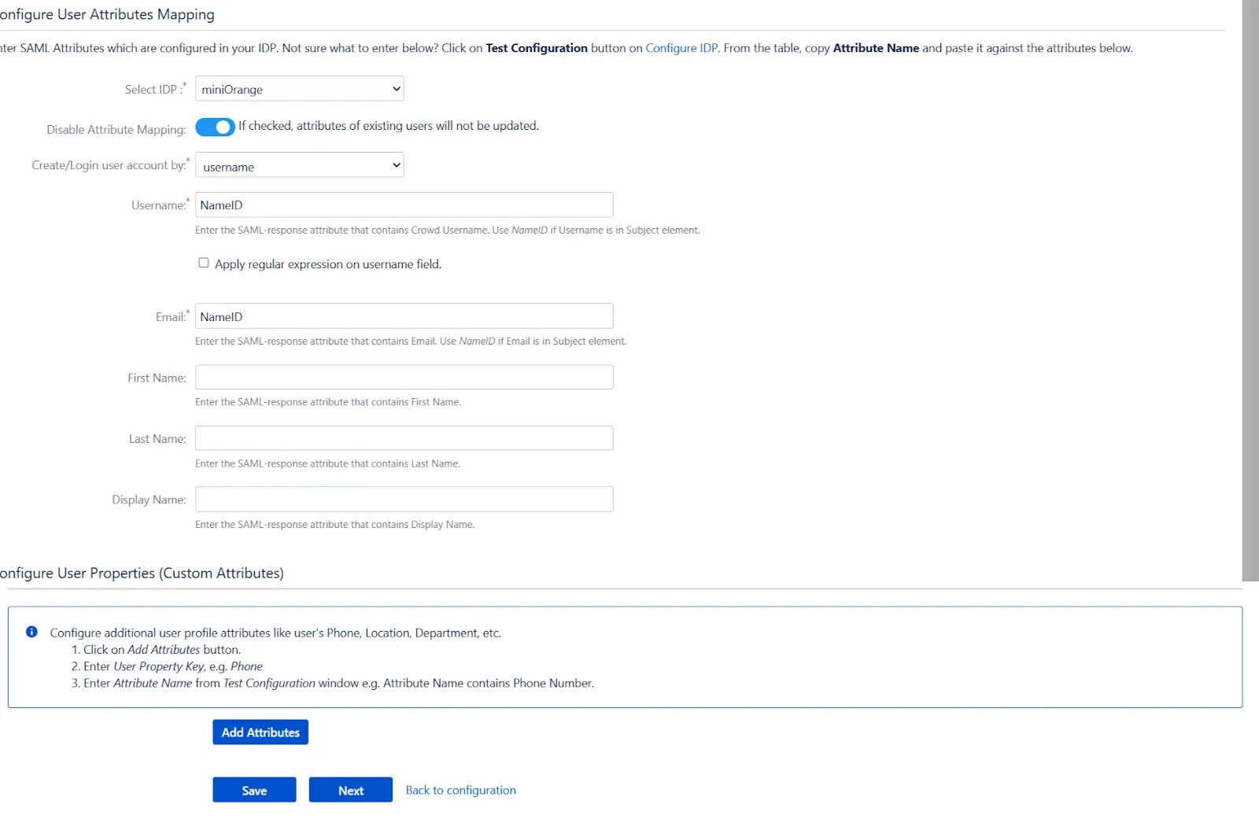This screenshot has width=1259, height=819.
Task: Click the Save button
Action: click(254, 790)
